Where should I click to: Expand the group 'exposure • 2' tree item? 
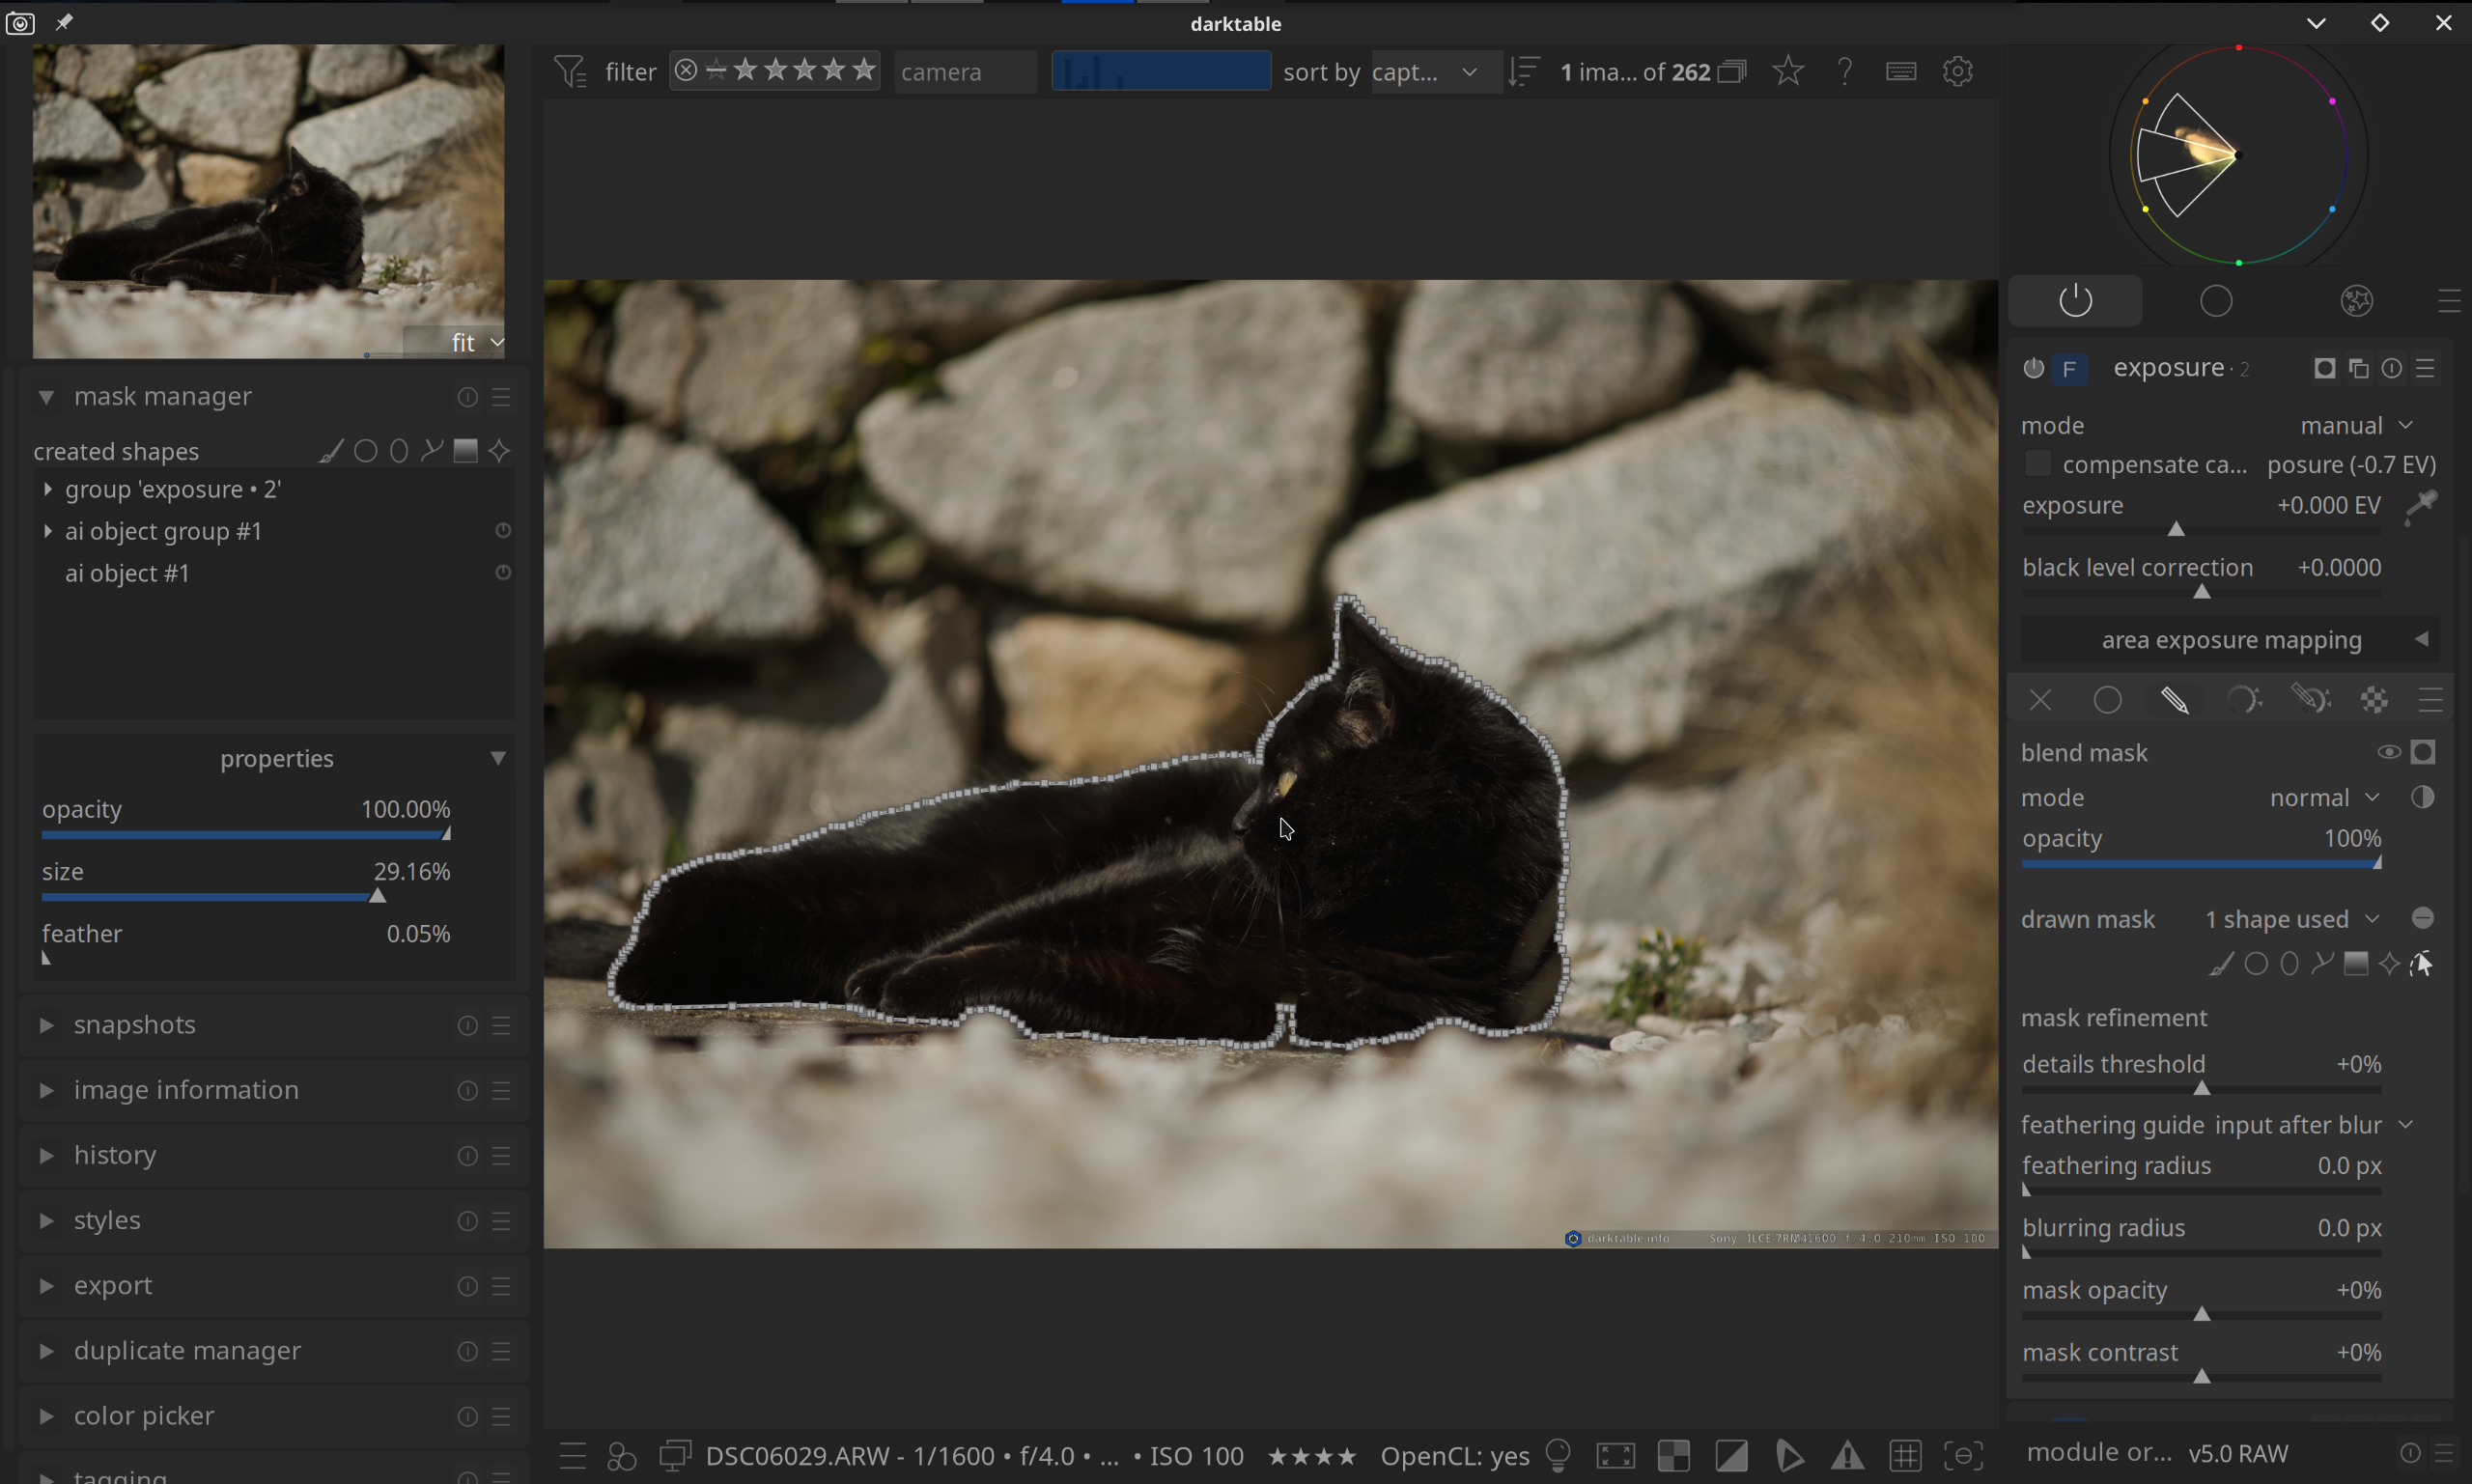[48, 489]
